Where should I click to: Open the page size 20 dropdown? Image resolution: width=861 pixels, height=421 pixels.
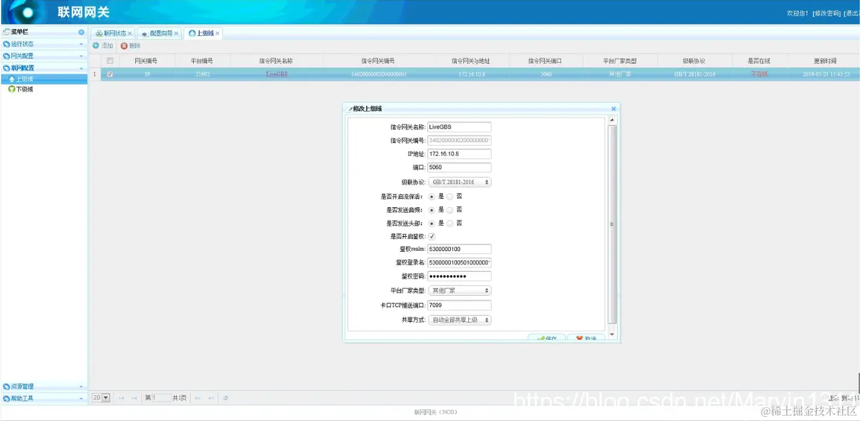(x=100, y=398)
